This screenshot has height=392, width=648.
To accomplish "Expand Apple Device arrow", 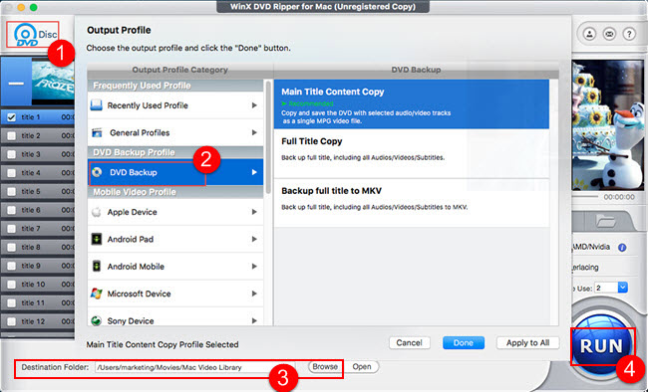I will click(x=254, y=212).
